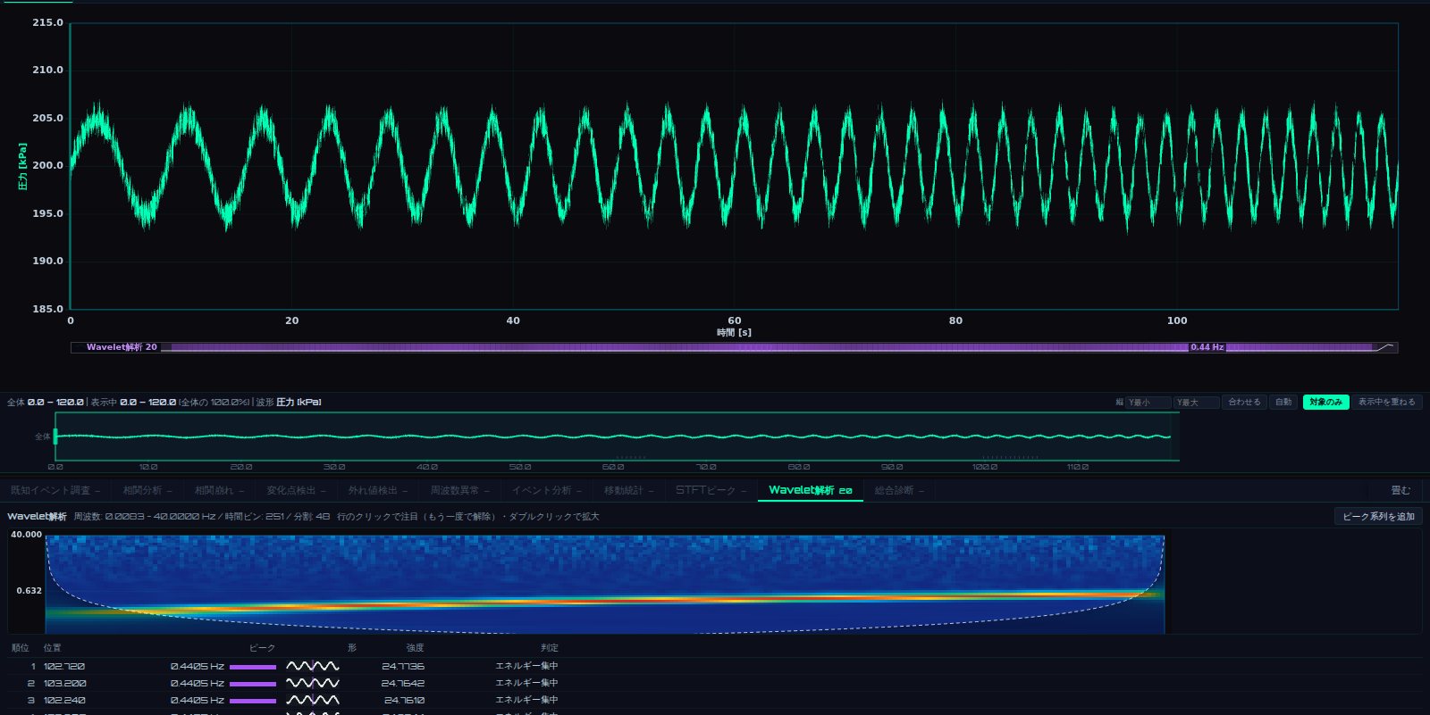Click the 強度 column header
Viewport: 1430px width, 715px height.
pyautogui.click(x=415, y=648)
